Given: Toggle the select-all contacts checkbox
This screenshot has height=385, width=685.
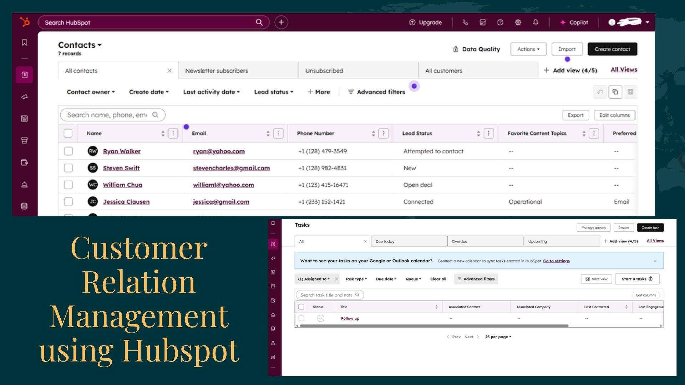Looking at the screenshot, I should [x=68, y=133].
